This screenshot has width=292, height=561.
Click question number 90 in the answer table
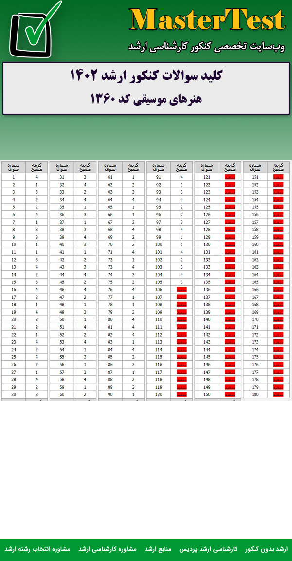[110, 394]
